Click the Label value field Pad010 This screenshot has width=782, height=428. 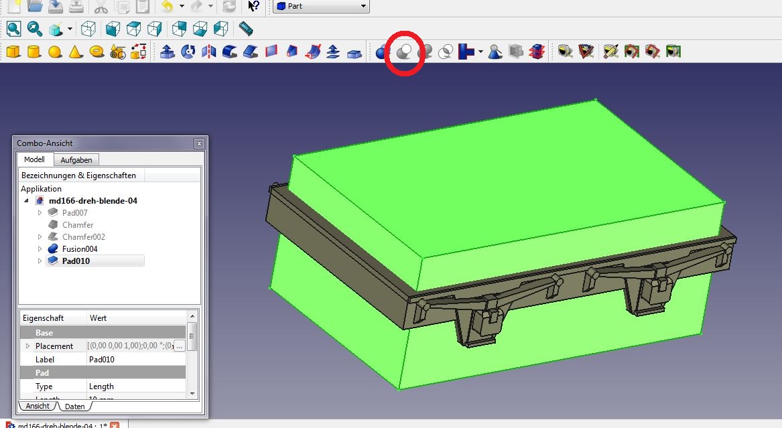[136, 359]
